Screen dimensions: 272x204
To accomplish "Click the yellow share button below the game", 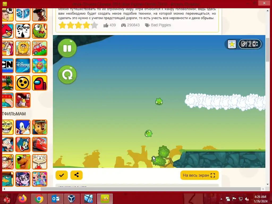I will [x=76, y=175].
